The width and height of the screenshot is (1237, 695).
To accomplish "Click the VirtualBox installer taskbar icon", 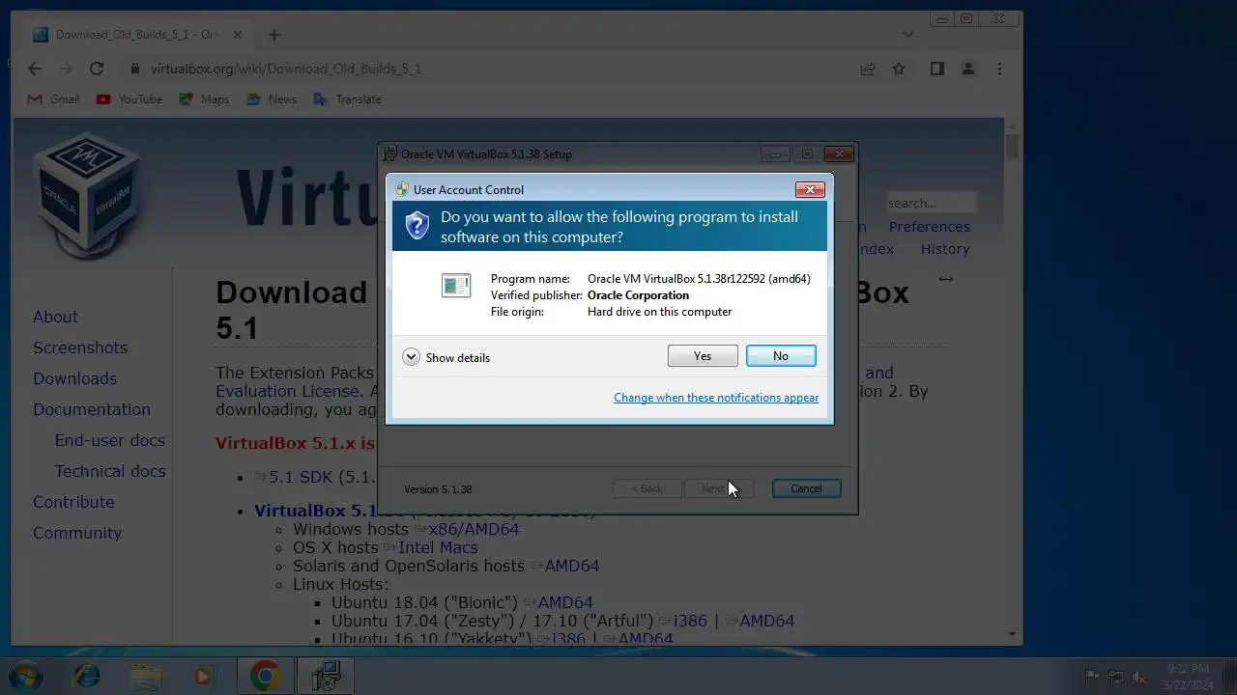I will [326, 676].
